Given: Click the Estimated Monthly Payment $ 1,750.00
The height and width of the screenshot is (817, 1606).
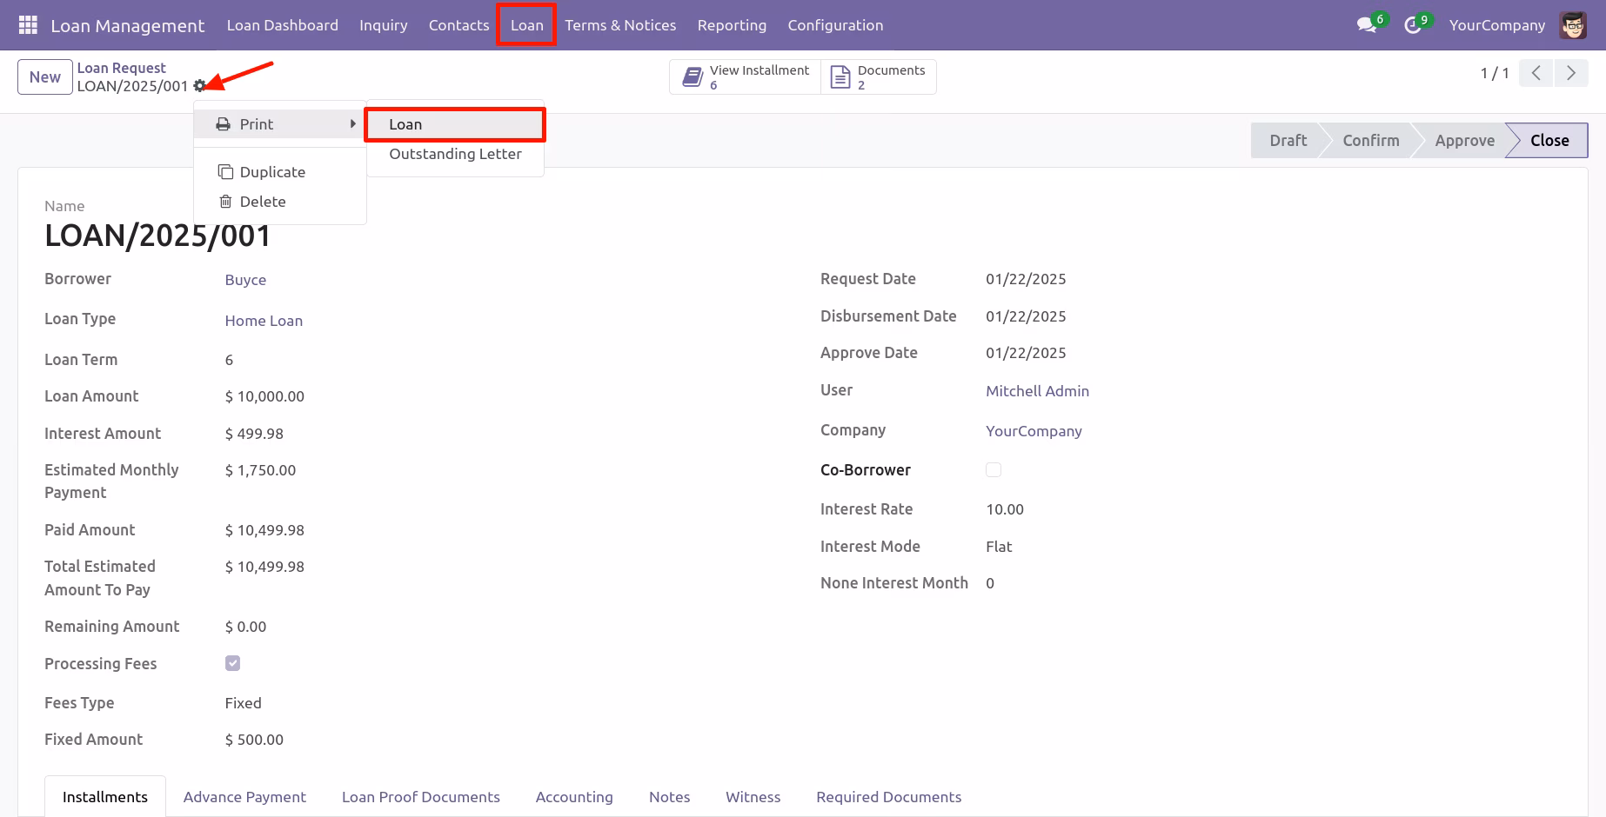Looking at the screenshot, I should tap(260, 470).
